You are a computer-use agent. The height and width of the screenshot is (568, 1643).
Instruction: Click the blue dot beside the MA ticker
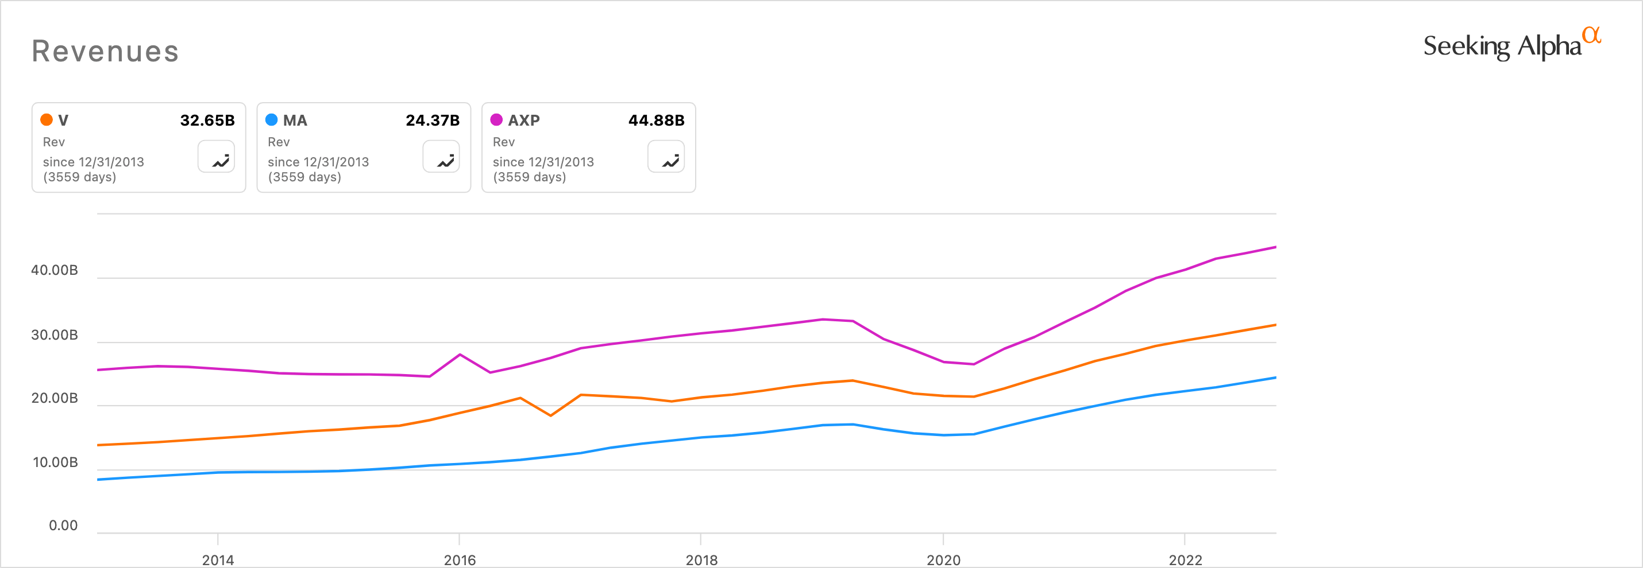pyautogui.click(x=272, y=120)
